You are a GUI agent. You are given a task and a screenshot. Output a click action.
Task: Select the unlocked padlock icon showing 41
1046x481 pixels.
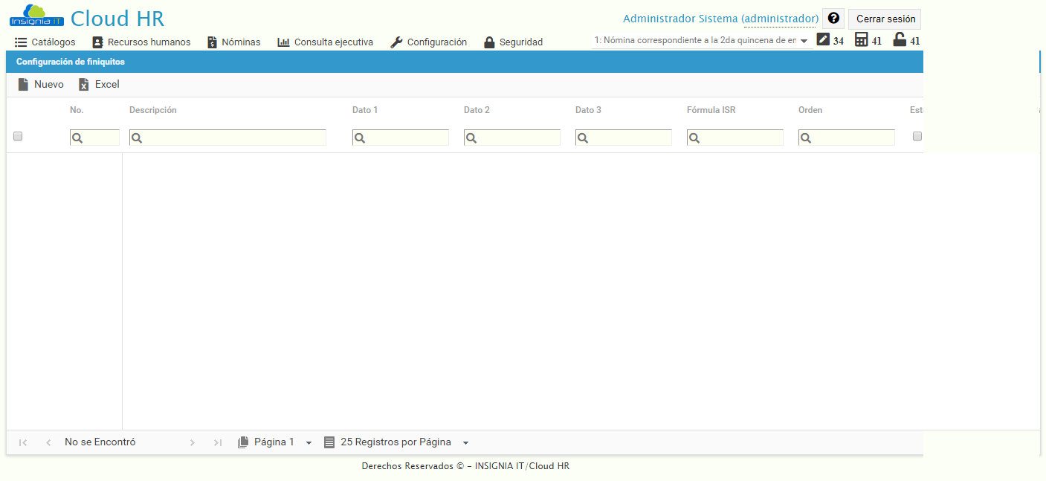point(899,40)
